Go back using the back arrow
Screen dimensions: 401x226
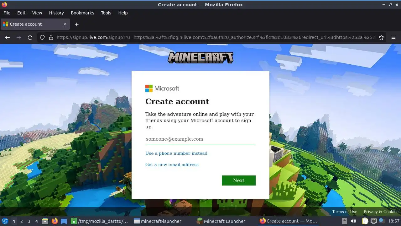(8, 37)
